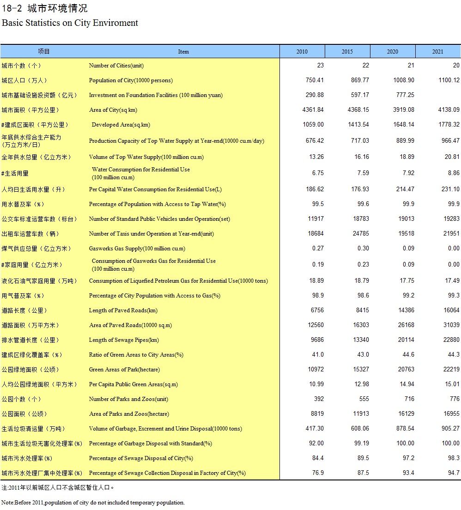Viewport: 461px width, 510px height.
Task: Click the 2021 column header
Action: 438,51
